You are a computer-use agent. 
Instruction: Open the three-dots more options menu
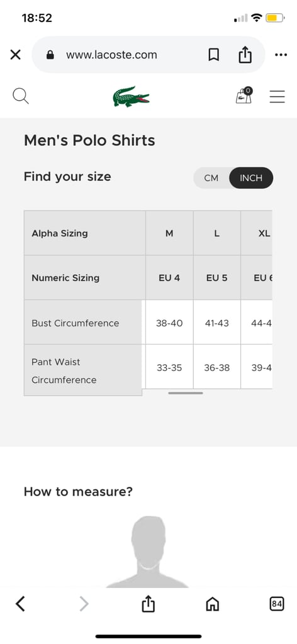[281, 55]
